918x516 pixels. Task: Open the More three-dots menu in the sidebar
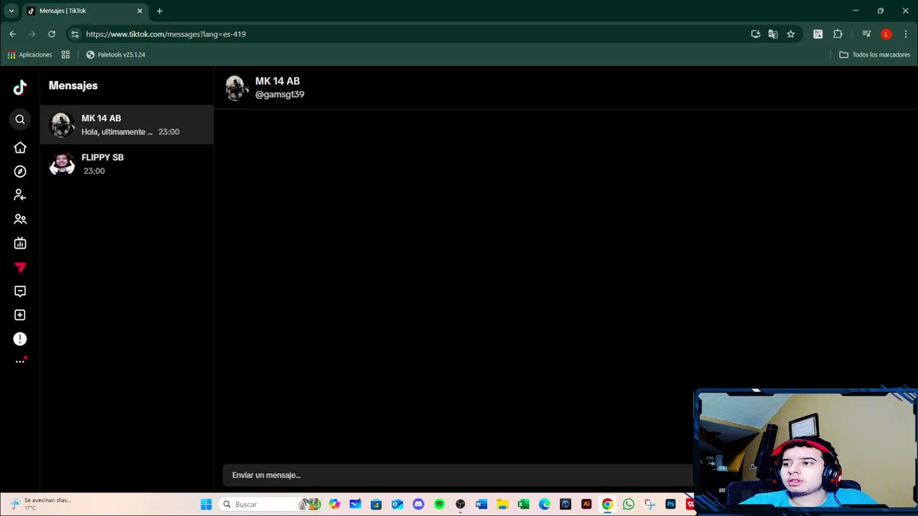click(20, 361)
